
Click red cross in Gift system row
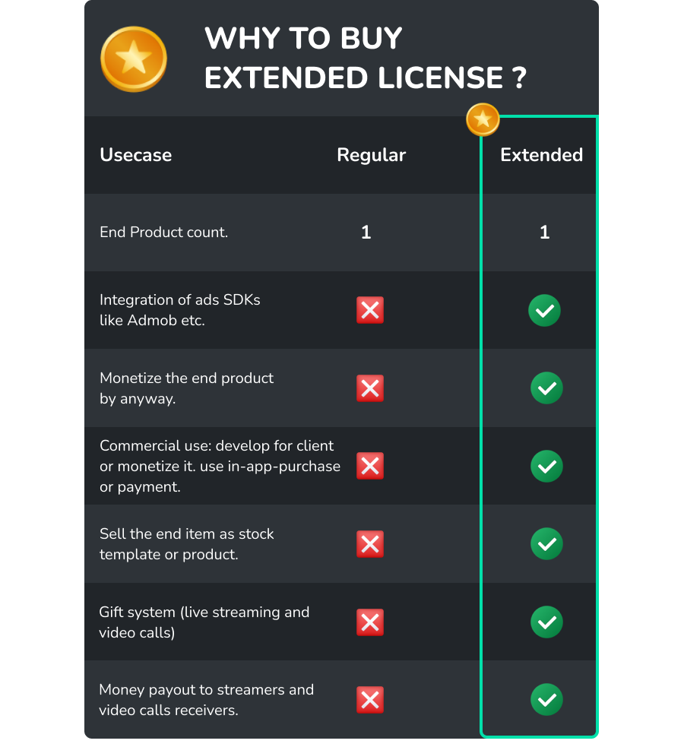(370, 622)
